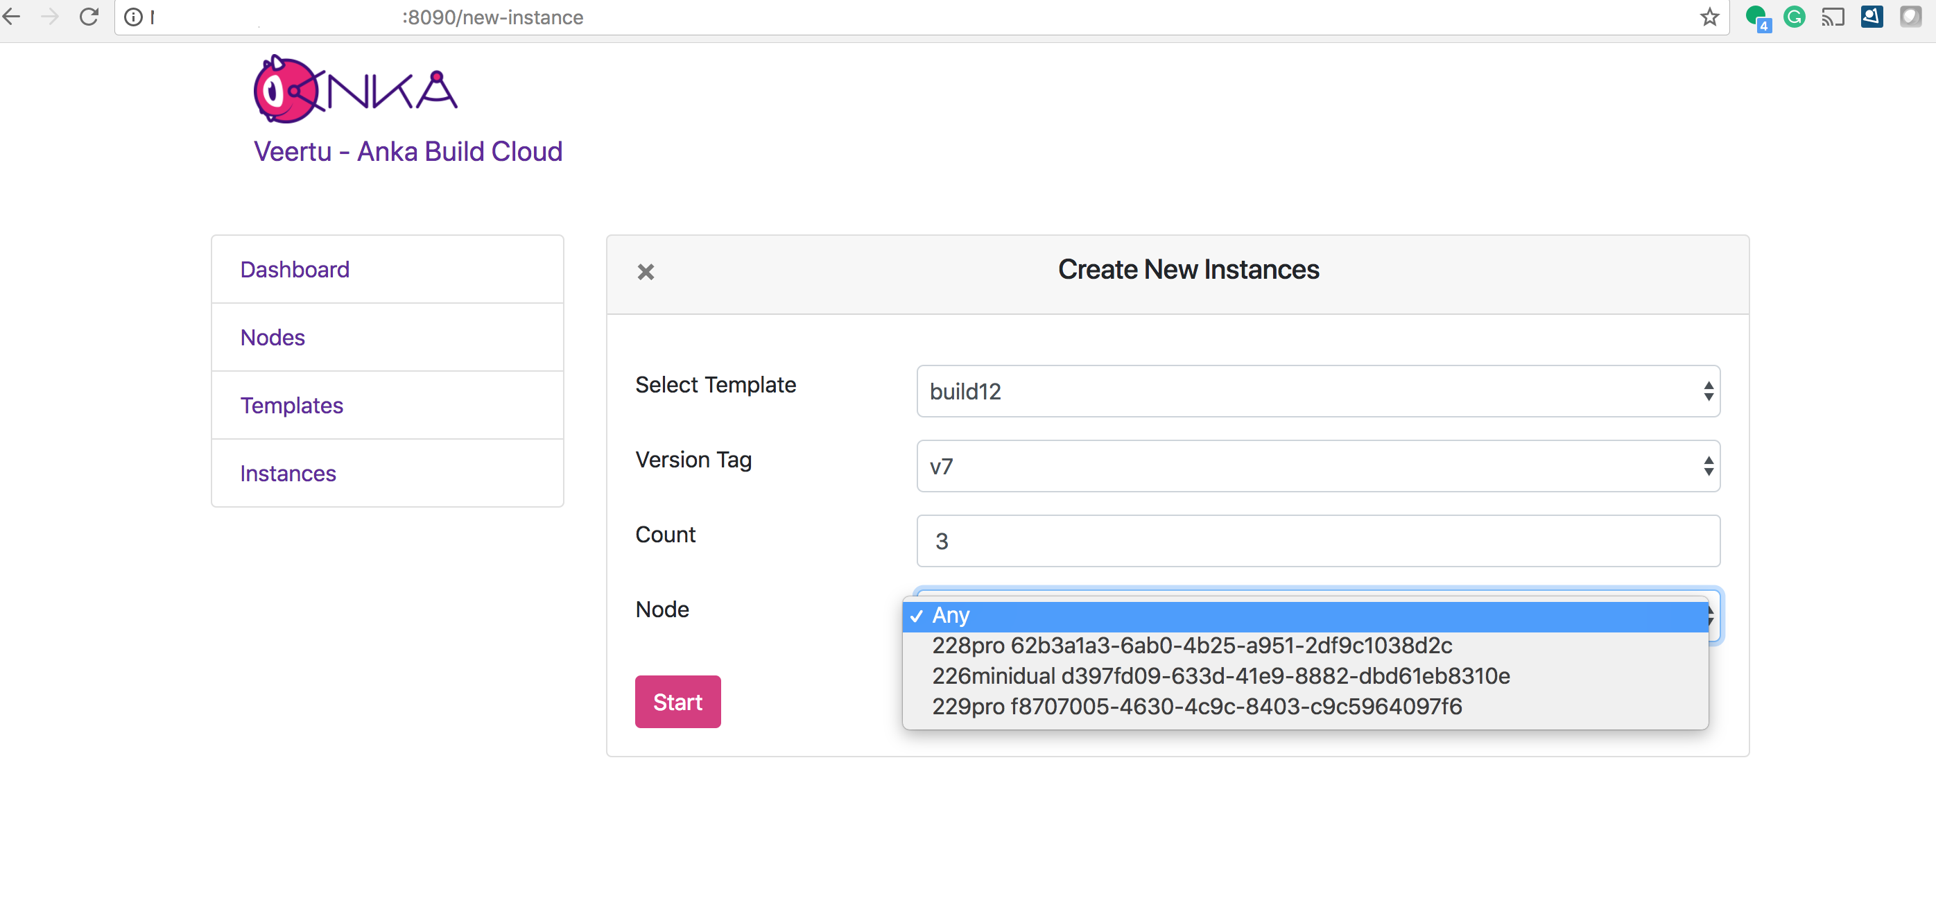
Task: Click the site info icon in address bar
Action: 133,17
